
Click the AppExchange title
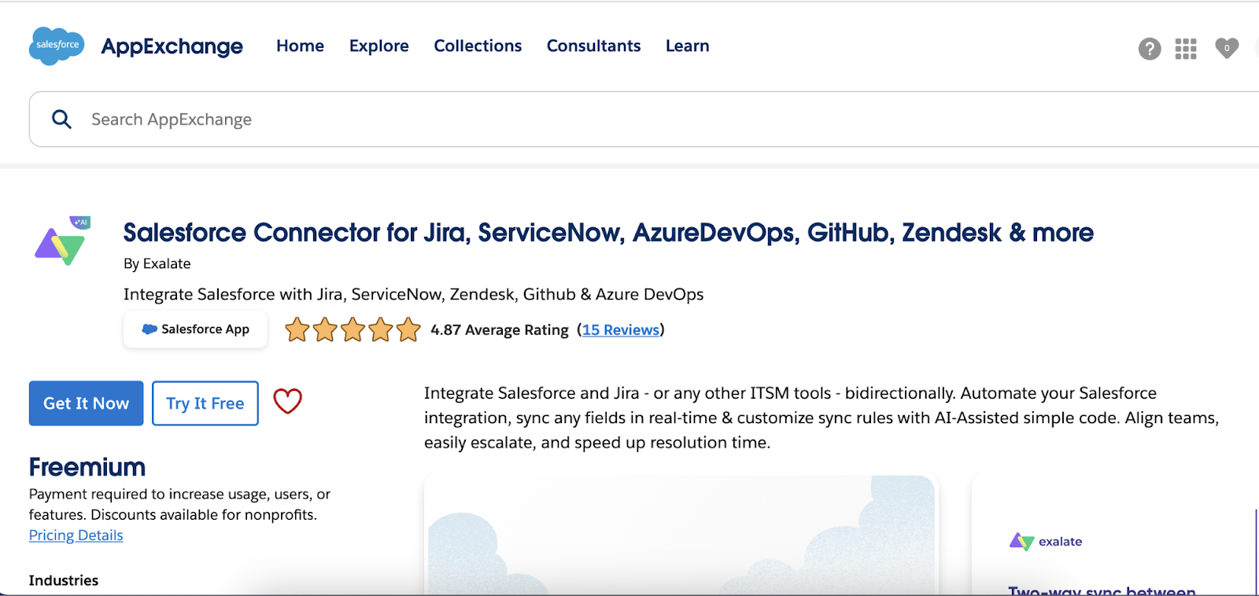pyautogui.click(x=172, y=46)
